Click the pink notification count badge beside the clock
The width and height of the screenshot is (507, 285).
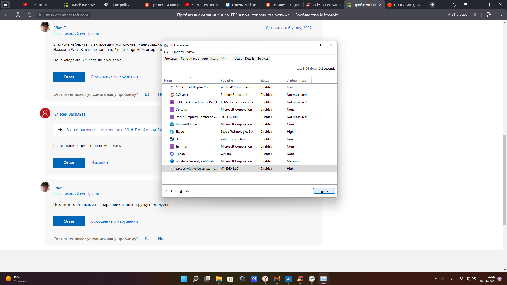click(500, 279)
